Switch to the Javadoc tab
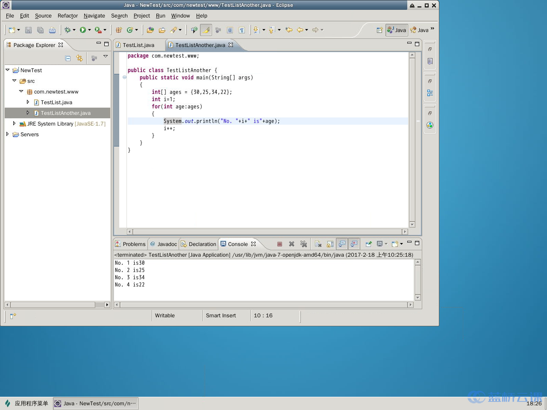547x410 pixels. click(163, 244)
